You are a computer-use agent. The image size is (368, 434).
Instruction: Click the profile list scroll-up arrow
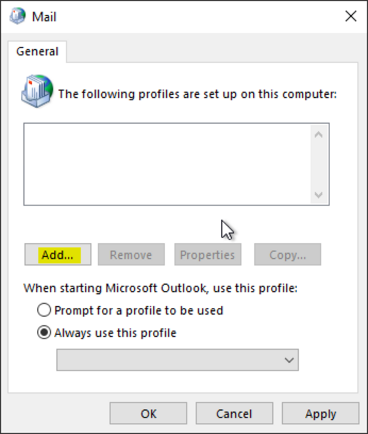tap(319, 135)
